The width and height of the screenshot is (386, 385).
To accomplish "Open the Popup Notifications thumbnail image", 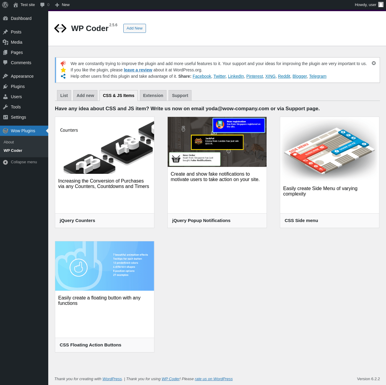I will 217,142.
